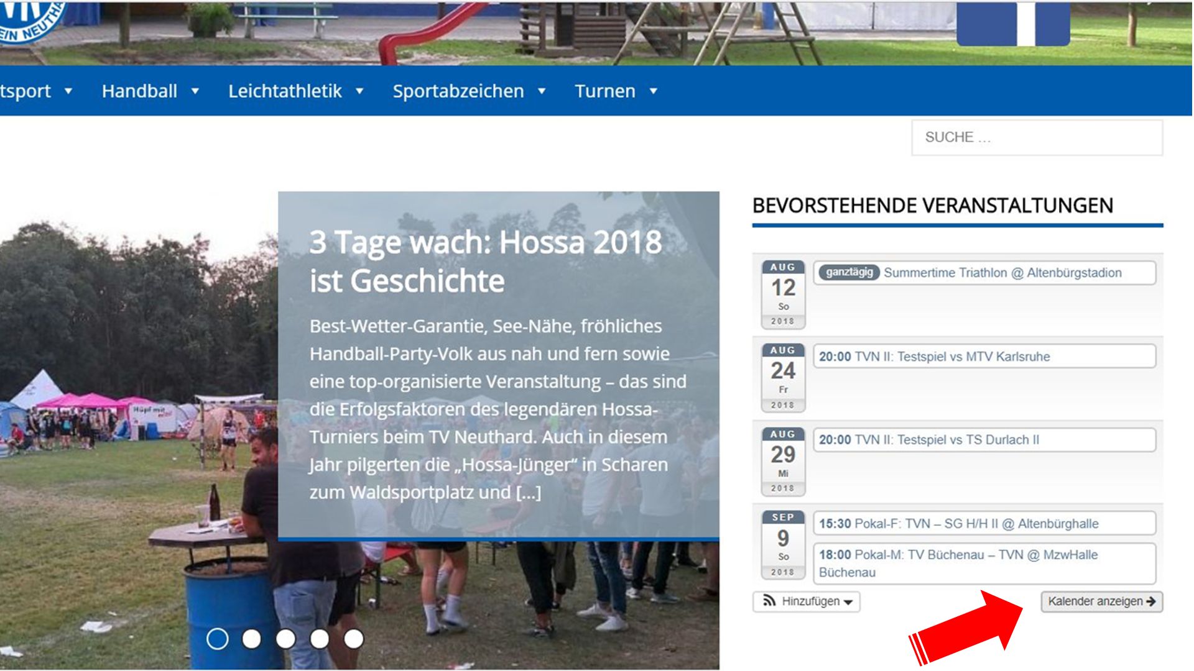Click the Hossa article excerpt text
Image resolution: width=1194 pixels, height=671 pixels.
pyautogui.click(x=497, y=409)
